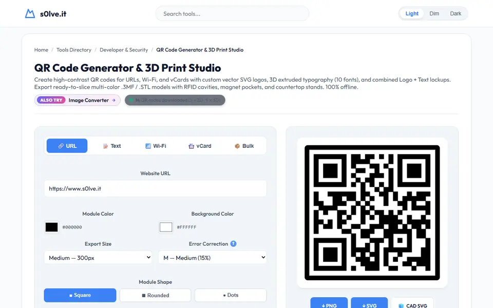Switch theme to Dim
This screenshot has height=308, width=493.
pyautogui.click(x=434, y=13)
